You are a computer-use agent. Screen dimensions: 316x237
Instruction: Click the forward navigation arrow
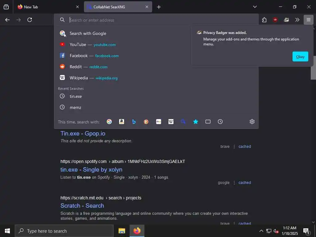[19, 20]
